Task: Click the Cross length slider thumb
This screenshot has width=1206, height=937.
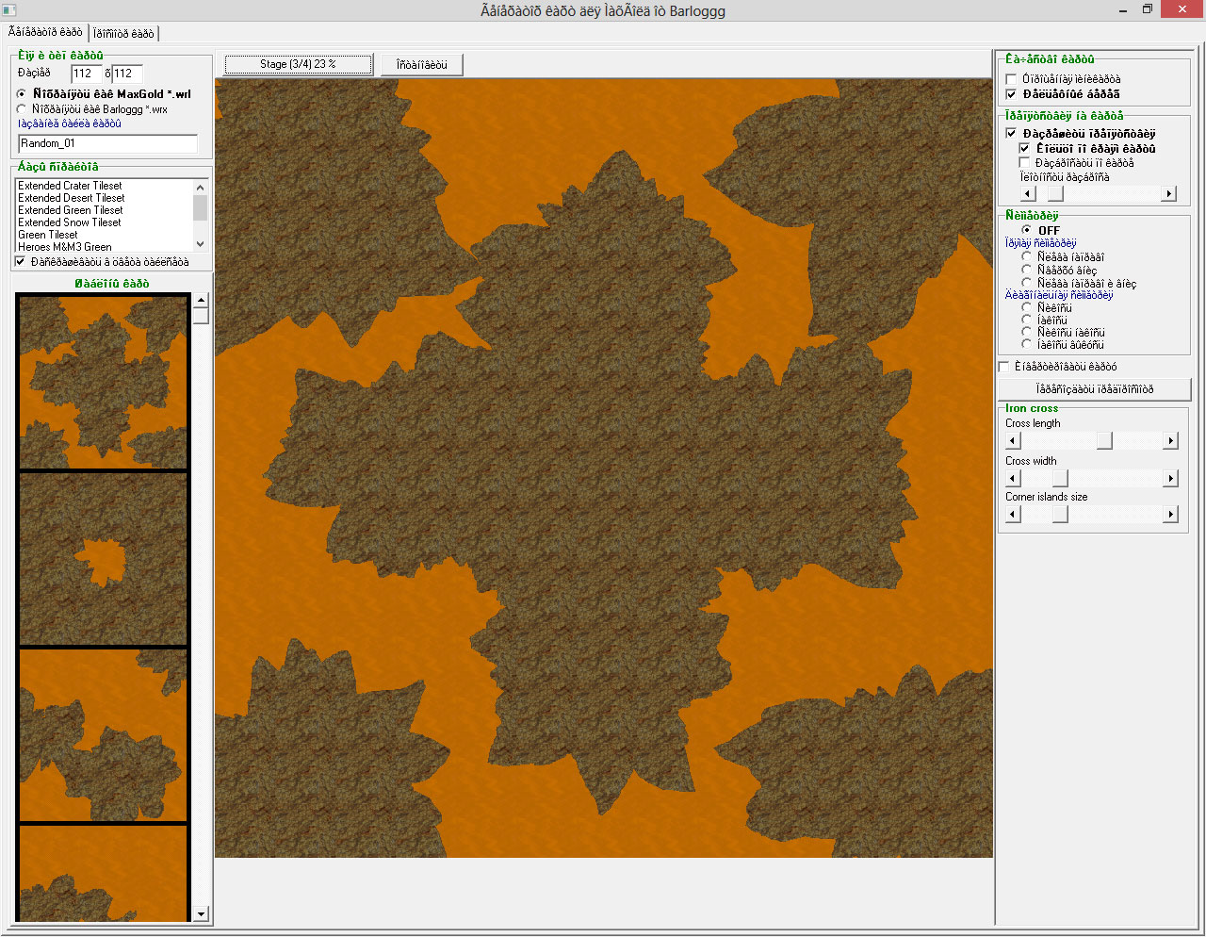Action: [1104, 441]
